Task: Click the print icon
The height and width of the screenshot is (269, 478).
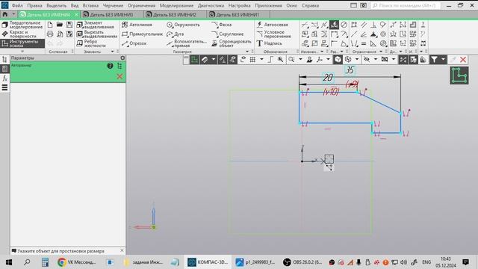Action: click(x=50, y=34)
